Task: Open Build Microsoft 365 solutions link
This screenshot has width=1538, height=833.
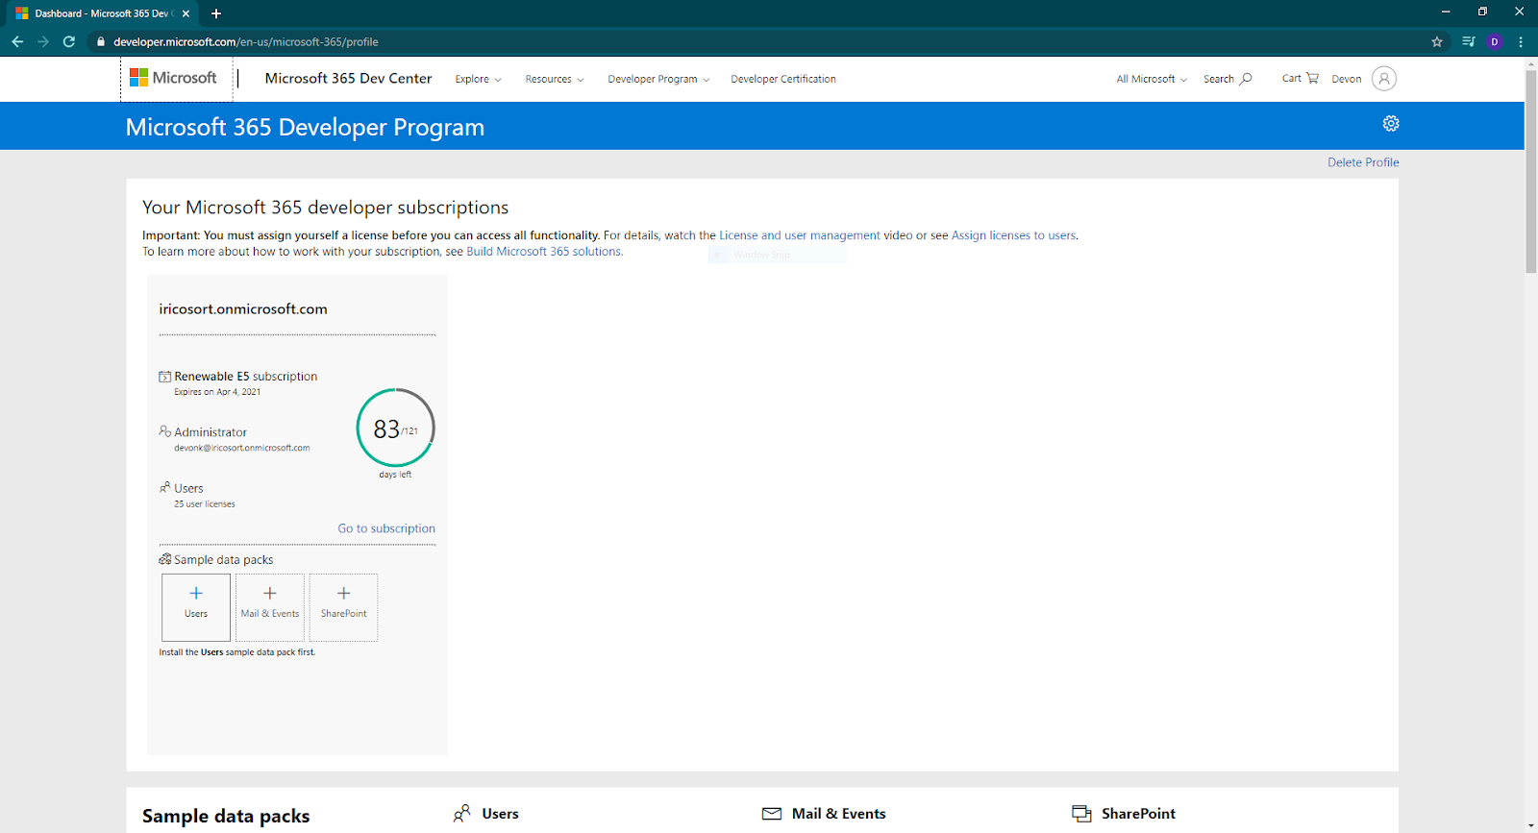Action: coord(544,252)
